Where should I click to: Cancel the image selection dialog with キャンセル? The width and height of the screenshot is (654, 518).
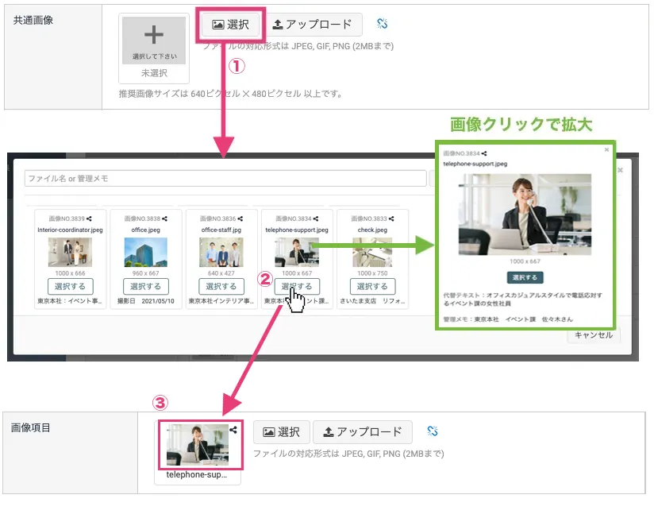click(594, 335)
